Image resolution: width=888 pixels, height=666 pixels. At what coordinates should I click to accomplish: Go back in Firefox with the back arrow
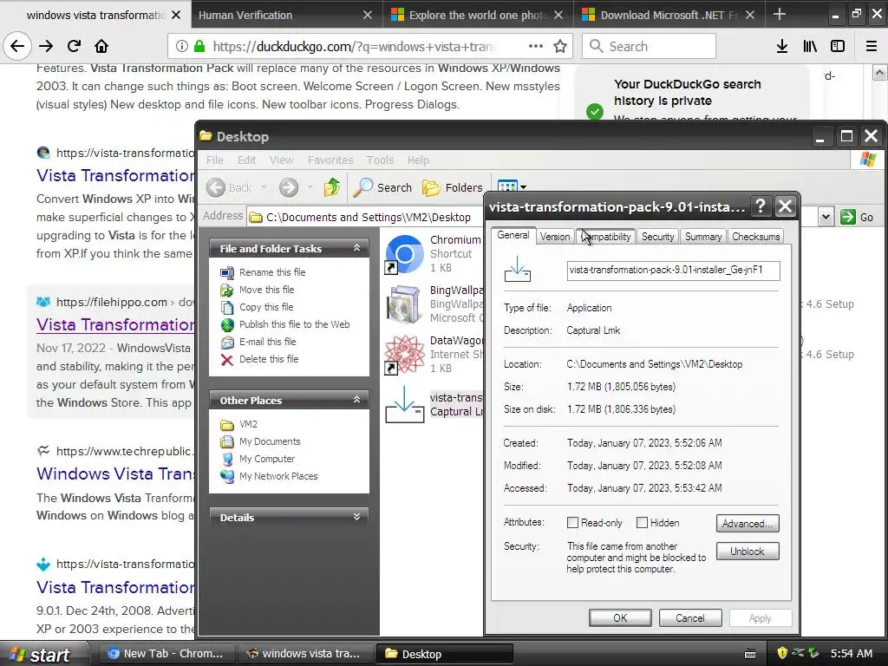(17, 47)
